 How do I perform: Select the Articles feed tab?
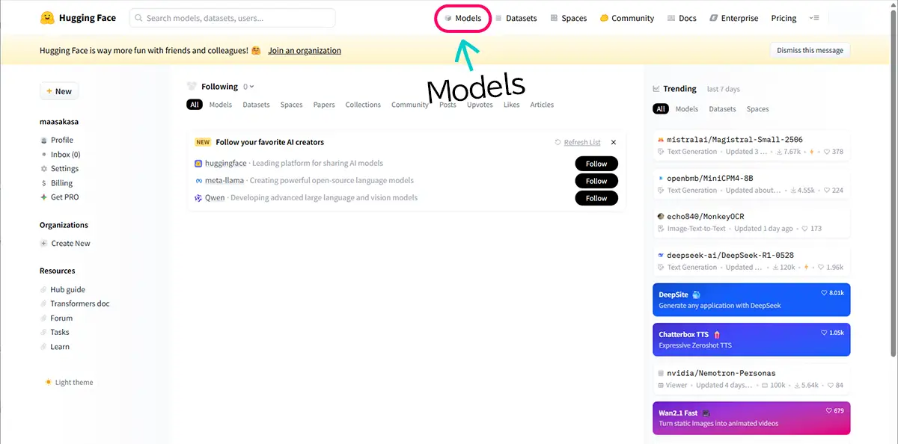coord(542,105)
